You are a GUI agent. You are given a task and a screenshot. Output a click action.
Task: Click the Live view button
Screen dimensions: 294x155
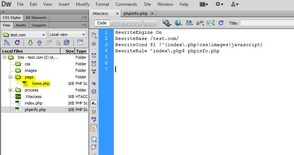(150, 23)
